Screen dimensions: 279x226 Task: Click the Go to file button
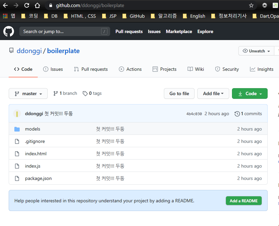[x=179, y=93]
